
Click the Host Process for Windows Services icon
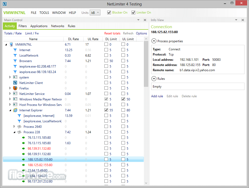15,105
